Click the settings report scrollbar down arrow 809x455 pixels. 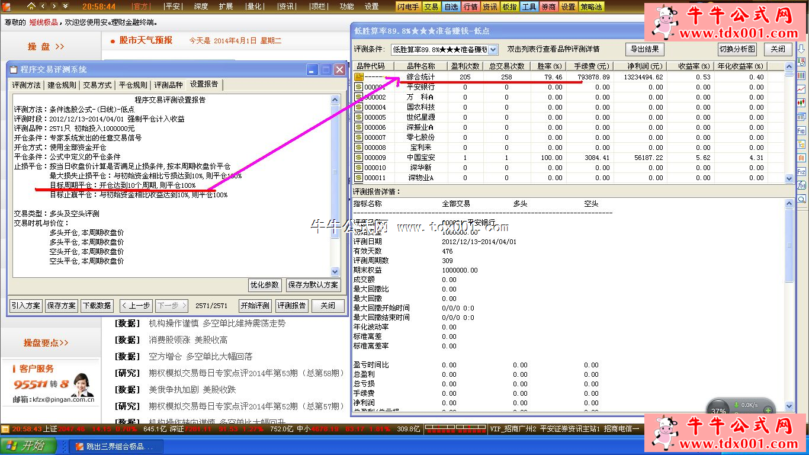tap(335, 272)
